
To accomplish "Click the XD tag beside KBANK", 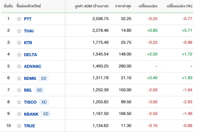I will tap(46, 114).
